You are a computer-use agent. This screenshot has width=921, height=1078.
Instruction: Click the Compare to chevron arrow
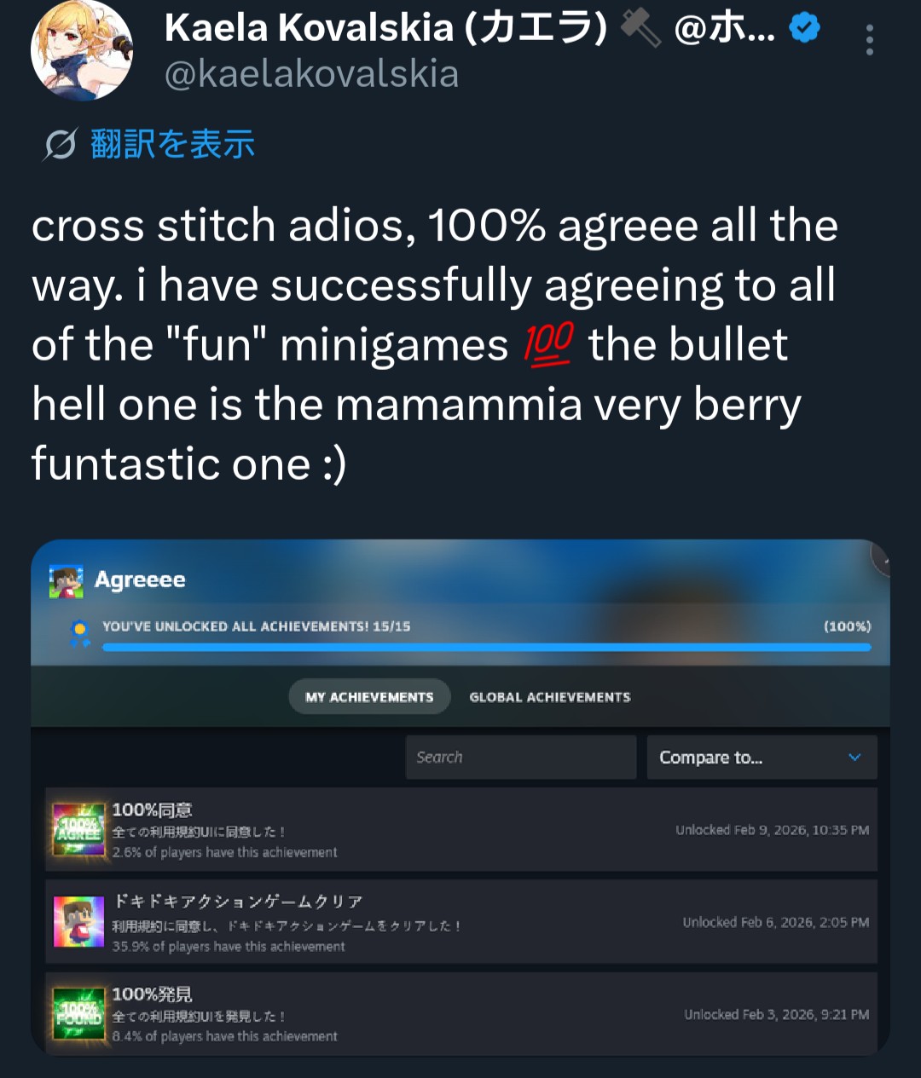[854, 758]
